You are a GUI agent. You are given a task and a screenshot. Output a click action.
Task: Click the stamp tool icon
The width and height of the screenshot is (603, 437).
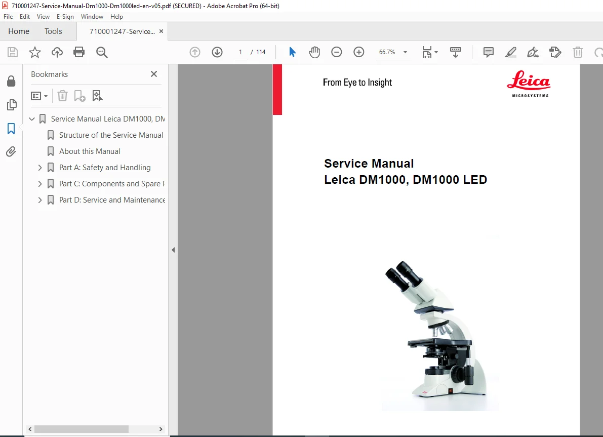click(x=555, y=52)
